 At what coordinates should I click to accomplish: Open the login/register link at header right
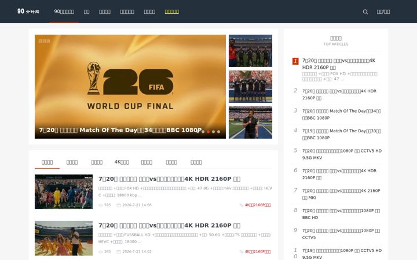click(383, 12)
